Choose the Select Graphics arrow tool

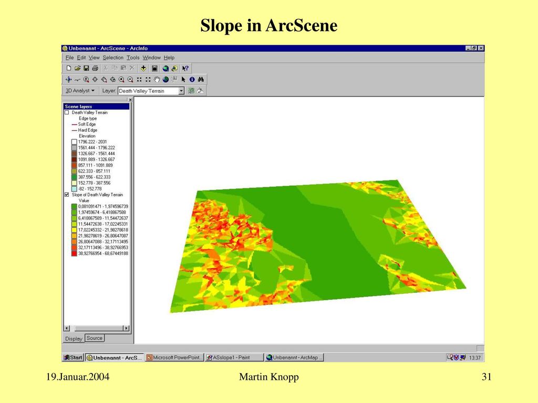[x=183, y=80]
